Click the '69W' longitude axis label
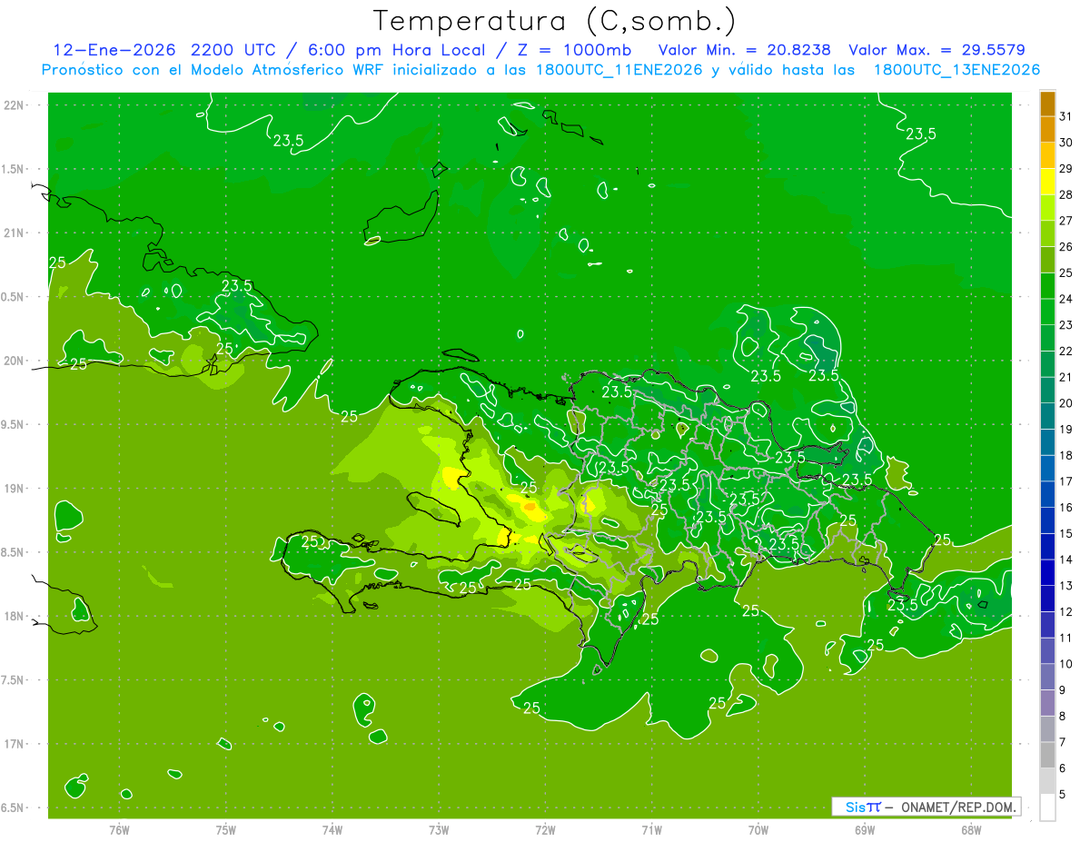The height and width of the screenshot is (842, 1090). click(865, 830)
